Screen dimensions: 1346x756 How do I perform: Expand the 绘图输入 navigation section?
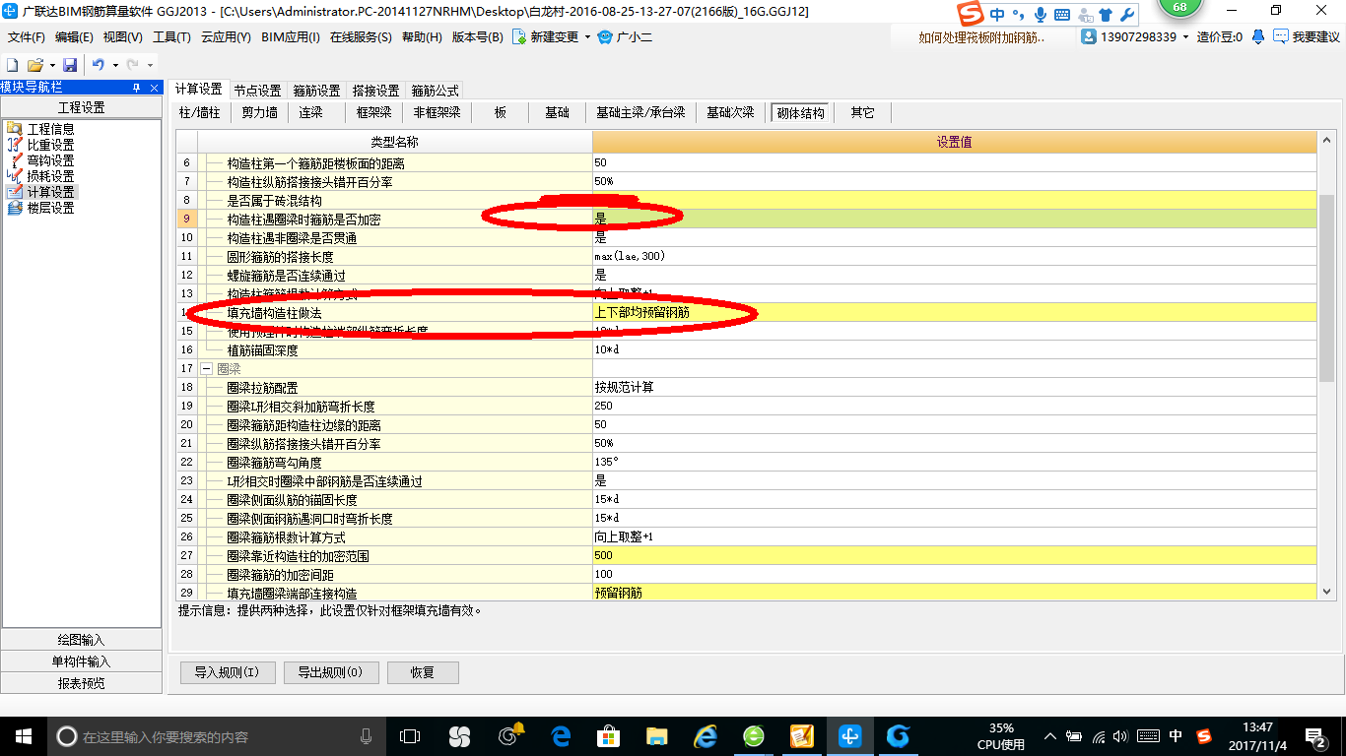tap(81, 640)
